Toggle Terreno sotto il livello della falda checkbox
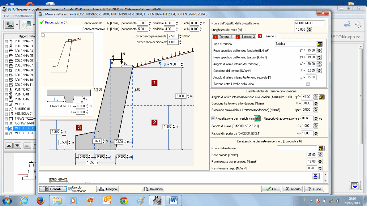This screenshot has height=206, width=367. coord(308,84)
